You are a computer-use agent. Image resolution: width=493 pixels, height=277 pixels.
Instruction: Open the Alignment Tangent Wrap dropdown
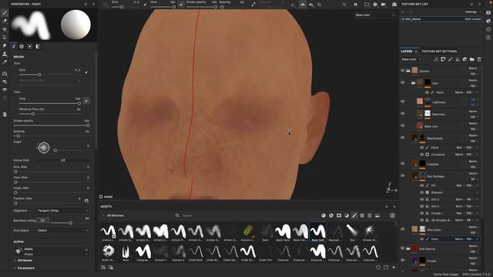pos(63,211)
